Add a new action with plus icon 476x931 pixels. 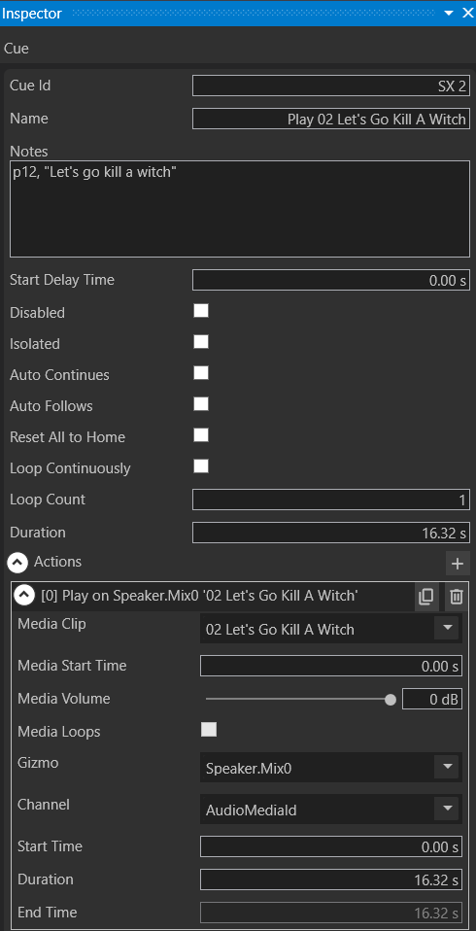457,564
